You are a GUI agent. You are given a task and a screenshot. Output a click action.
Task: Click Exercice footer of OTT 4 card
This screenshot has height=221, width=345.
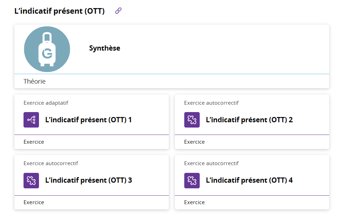(194, 202)
